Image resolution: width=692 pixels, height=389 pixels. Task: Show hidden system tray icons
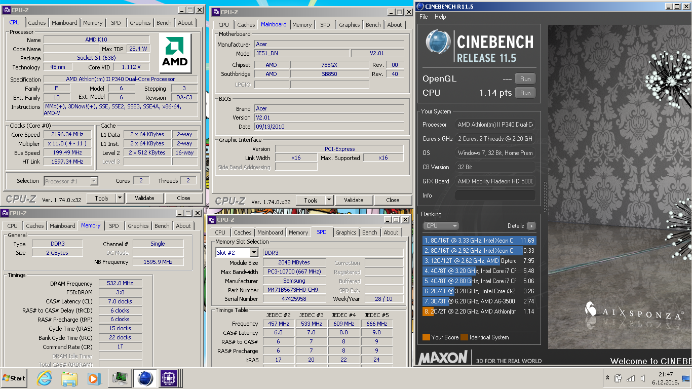pos(607,378)
